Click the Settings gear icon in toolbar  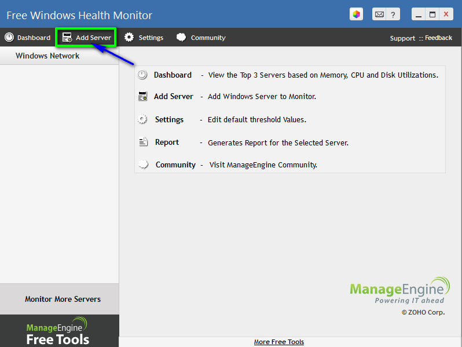click(x=129, y=37)
